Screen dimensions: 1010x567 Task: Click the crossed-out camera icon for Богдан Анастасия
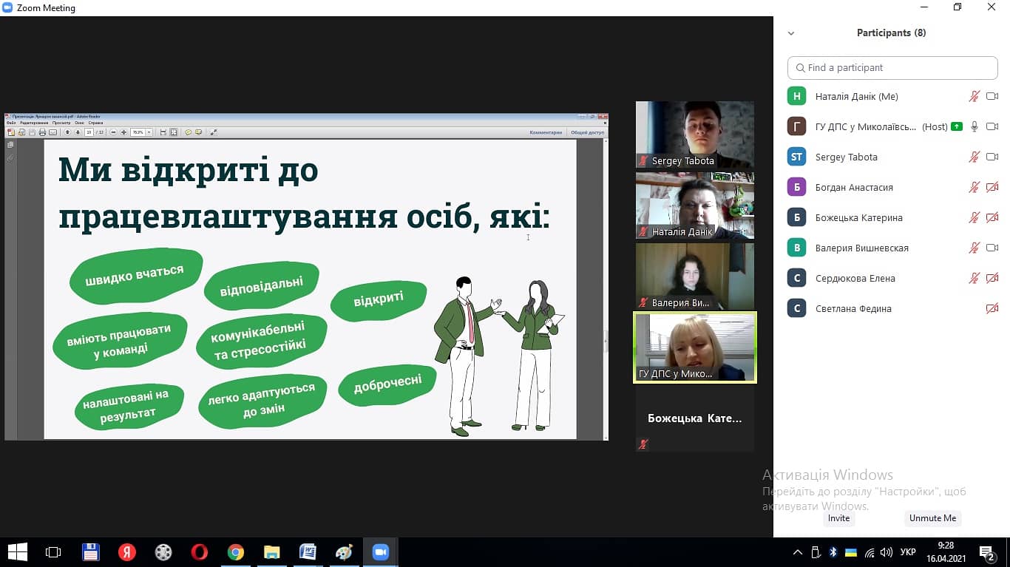tap(992, 187)
